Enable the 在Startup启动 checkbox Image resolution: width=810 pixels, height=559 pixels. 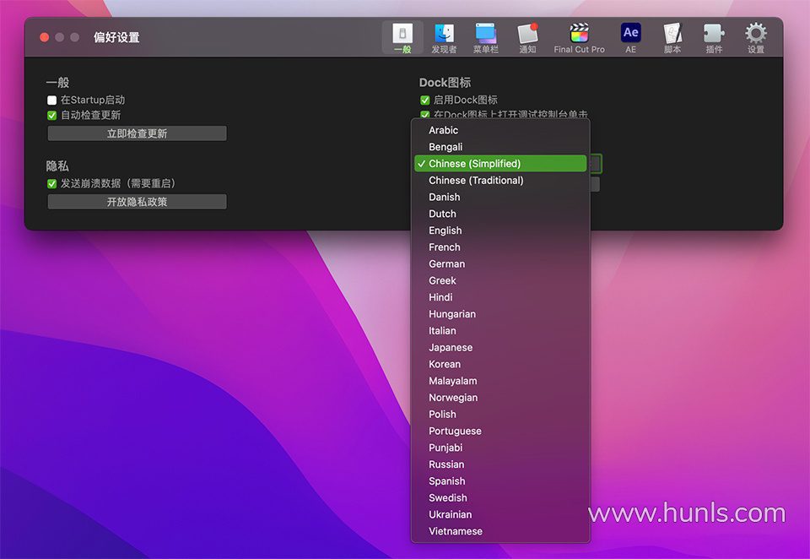coord(52,100)
